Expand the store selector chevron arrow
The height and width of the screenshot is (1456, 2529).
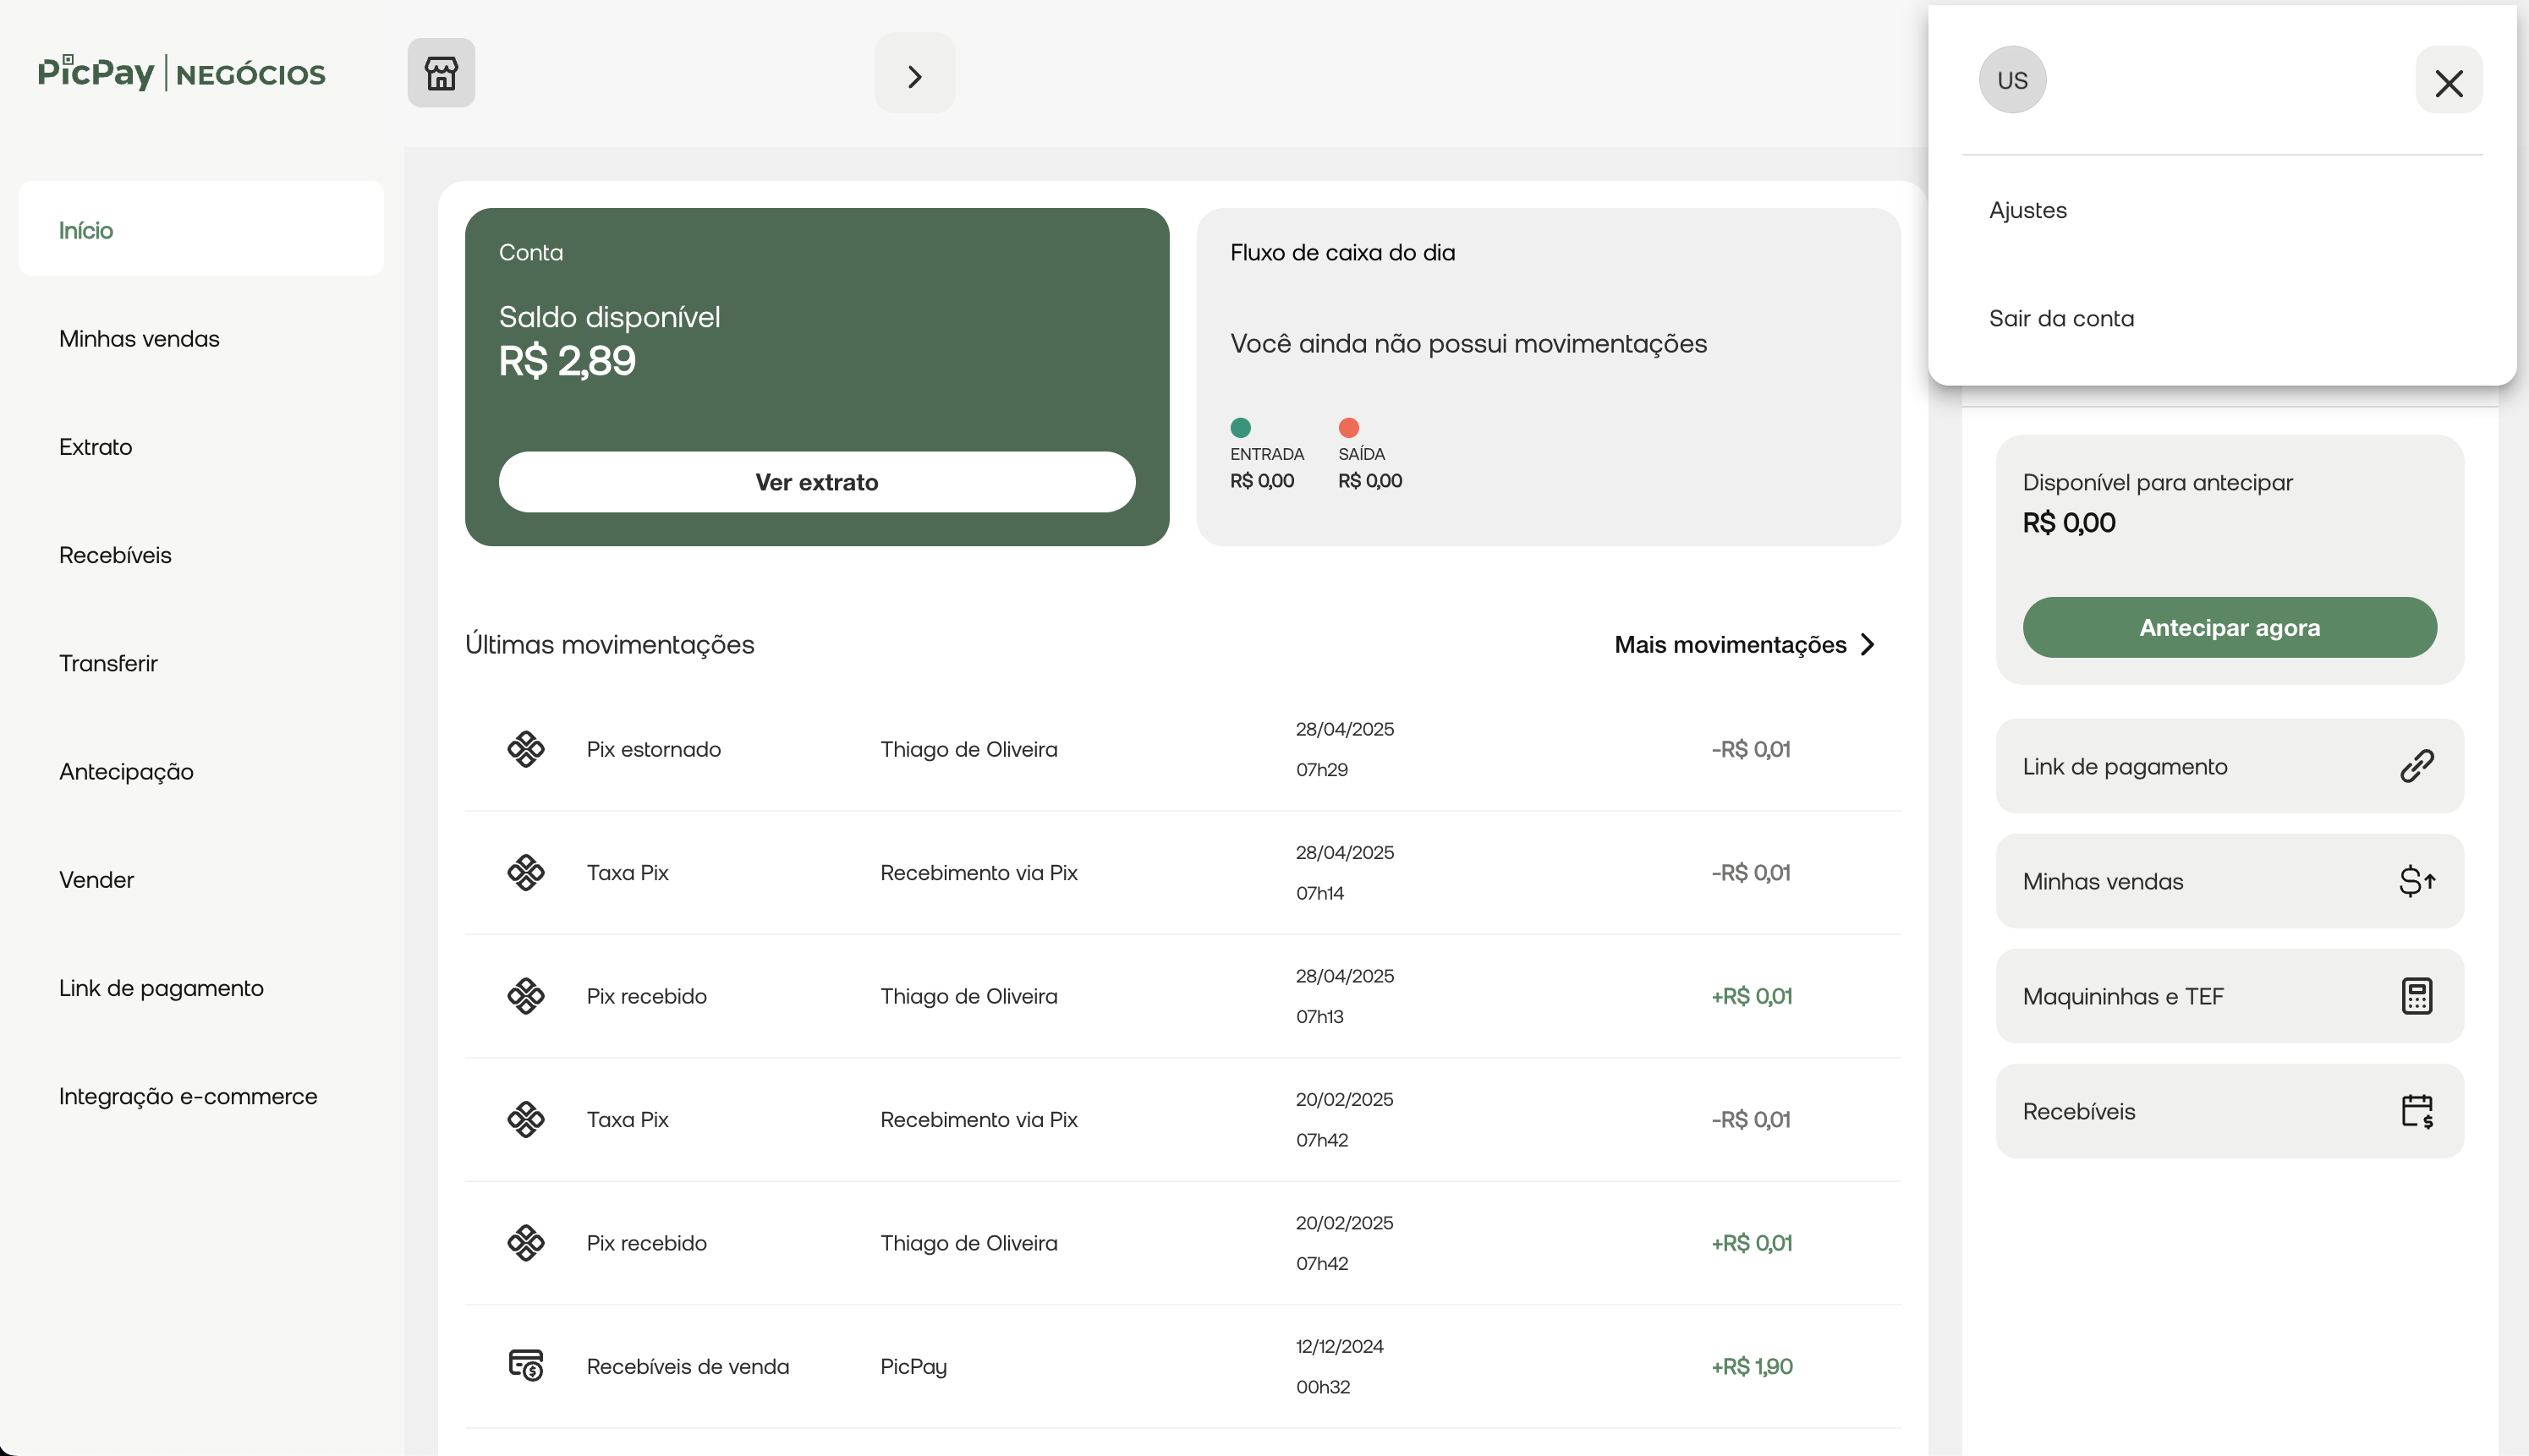pyautogui.click(x=914, y=76)
